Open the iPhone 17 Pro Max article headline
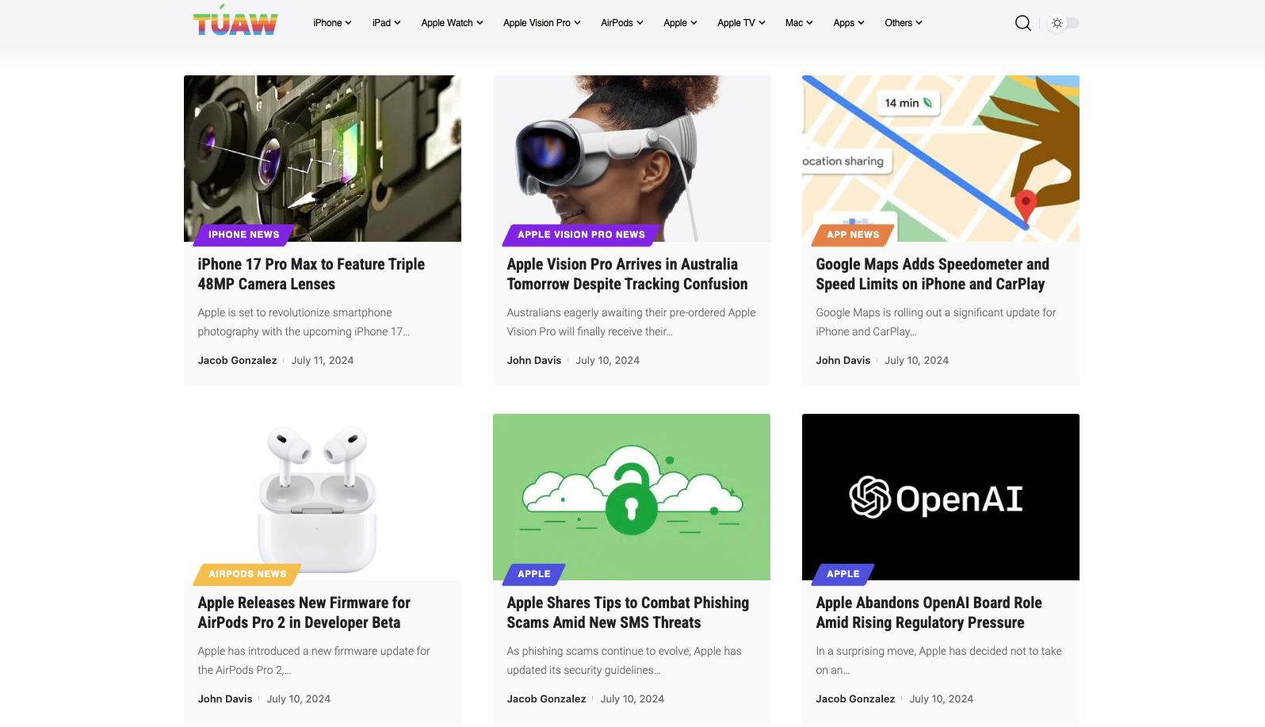Screen dimensions: 1265x727 click(311, 274)
